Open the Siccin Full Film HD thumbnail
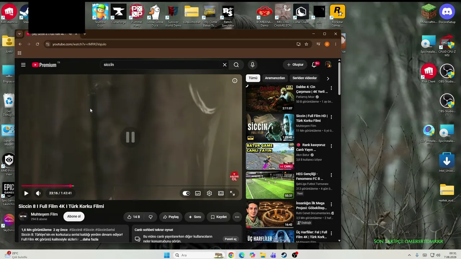The width and height of the screenshot is (461, 259). [x=270, y=127]
